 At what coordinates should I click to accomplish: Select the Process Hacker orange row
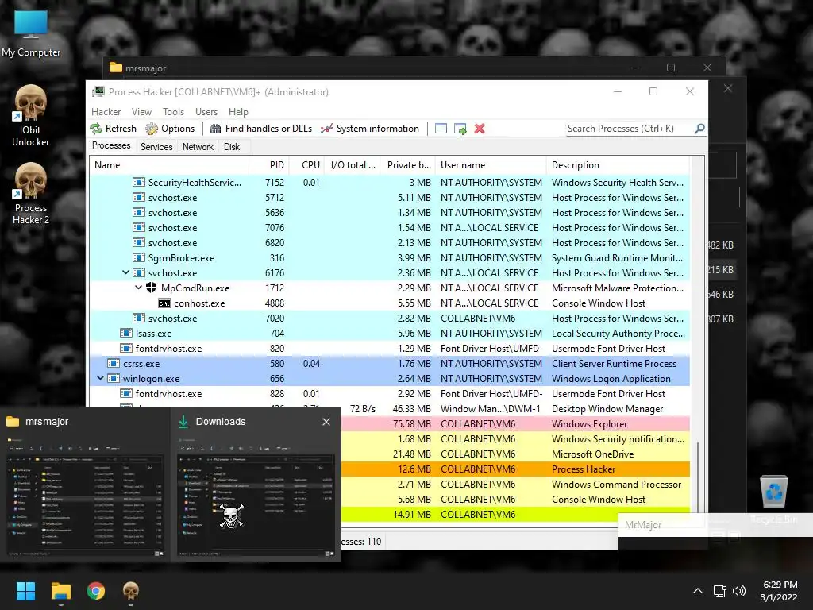click(515, 469)
